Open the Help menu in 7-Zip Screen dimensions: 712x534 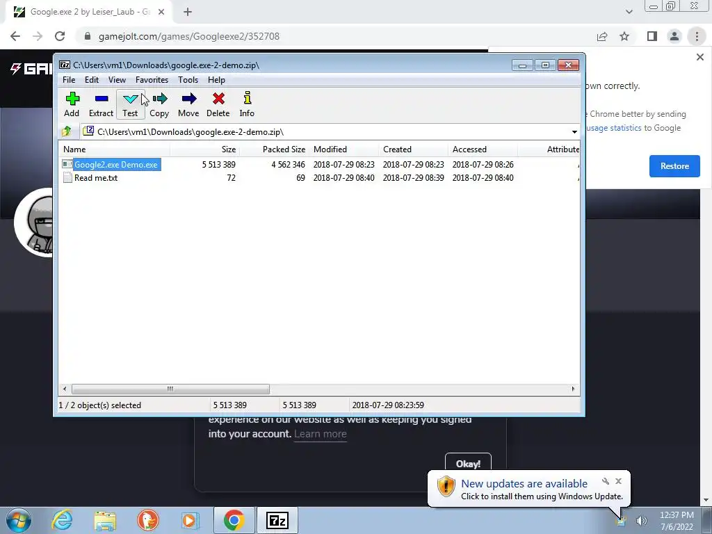pos(217,80)
